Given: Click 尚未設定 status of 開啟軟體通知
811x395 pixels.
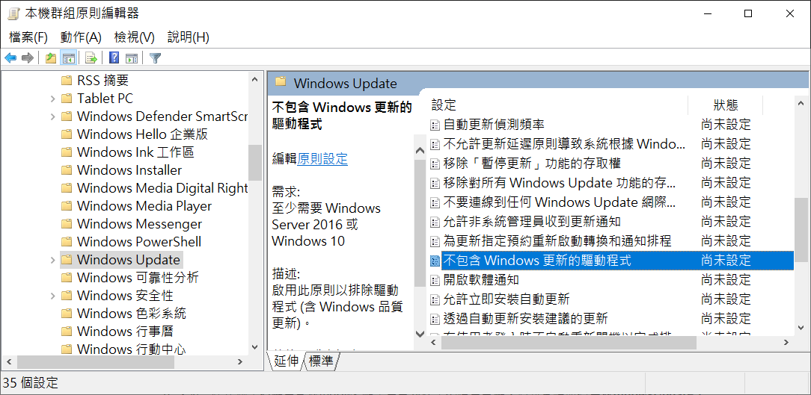Looking at the screenshot, I should point(726,280).
